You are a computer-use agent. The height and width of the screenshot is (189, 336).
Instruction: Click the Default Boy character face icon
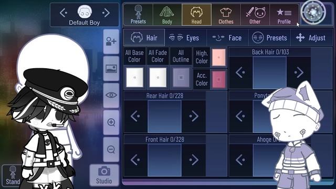pos(85,12)
